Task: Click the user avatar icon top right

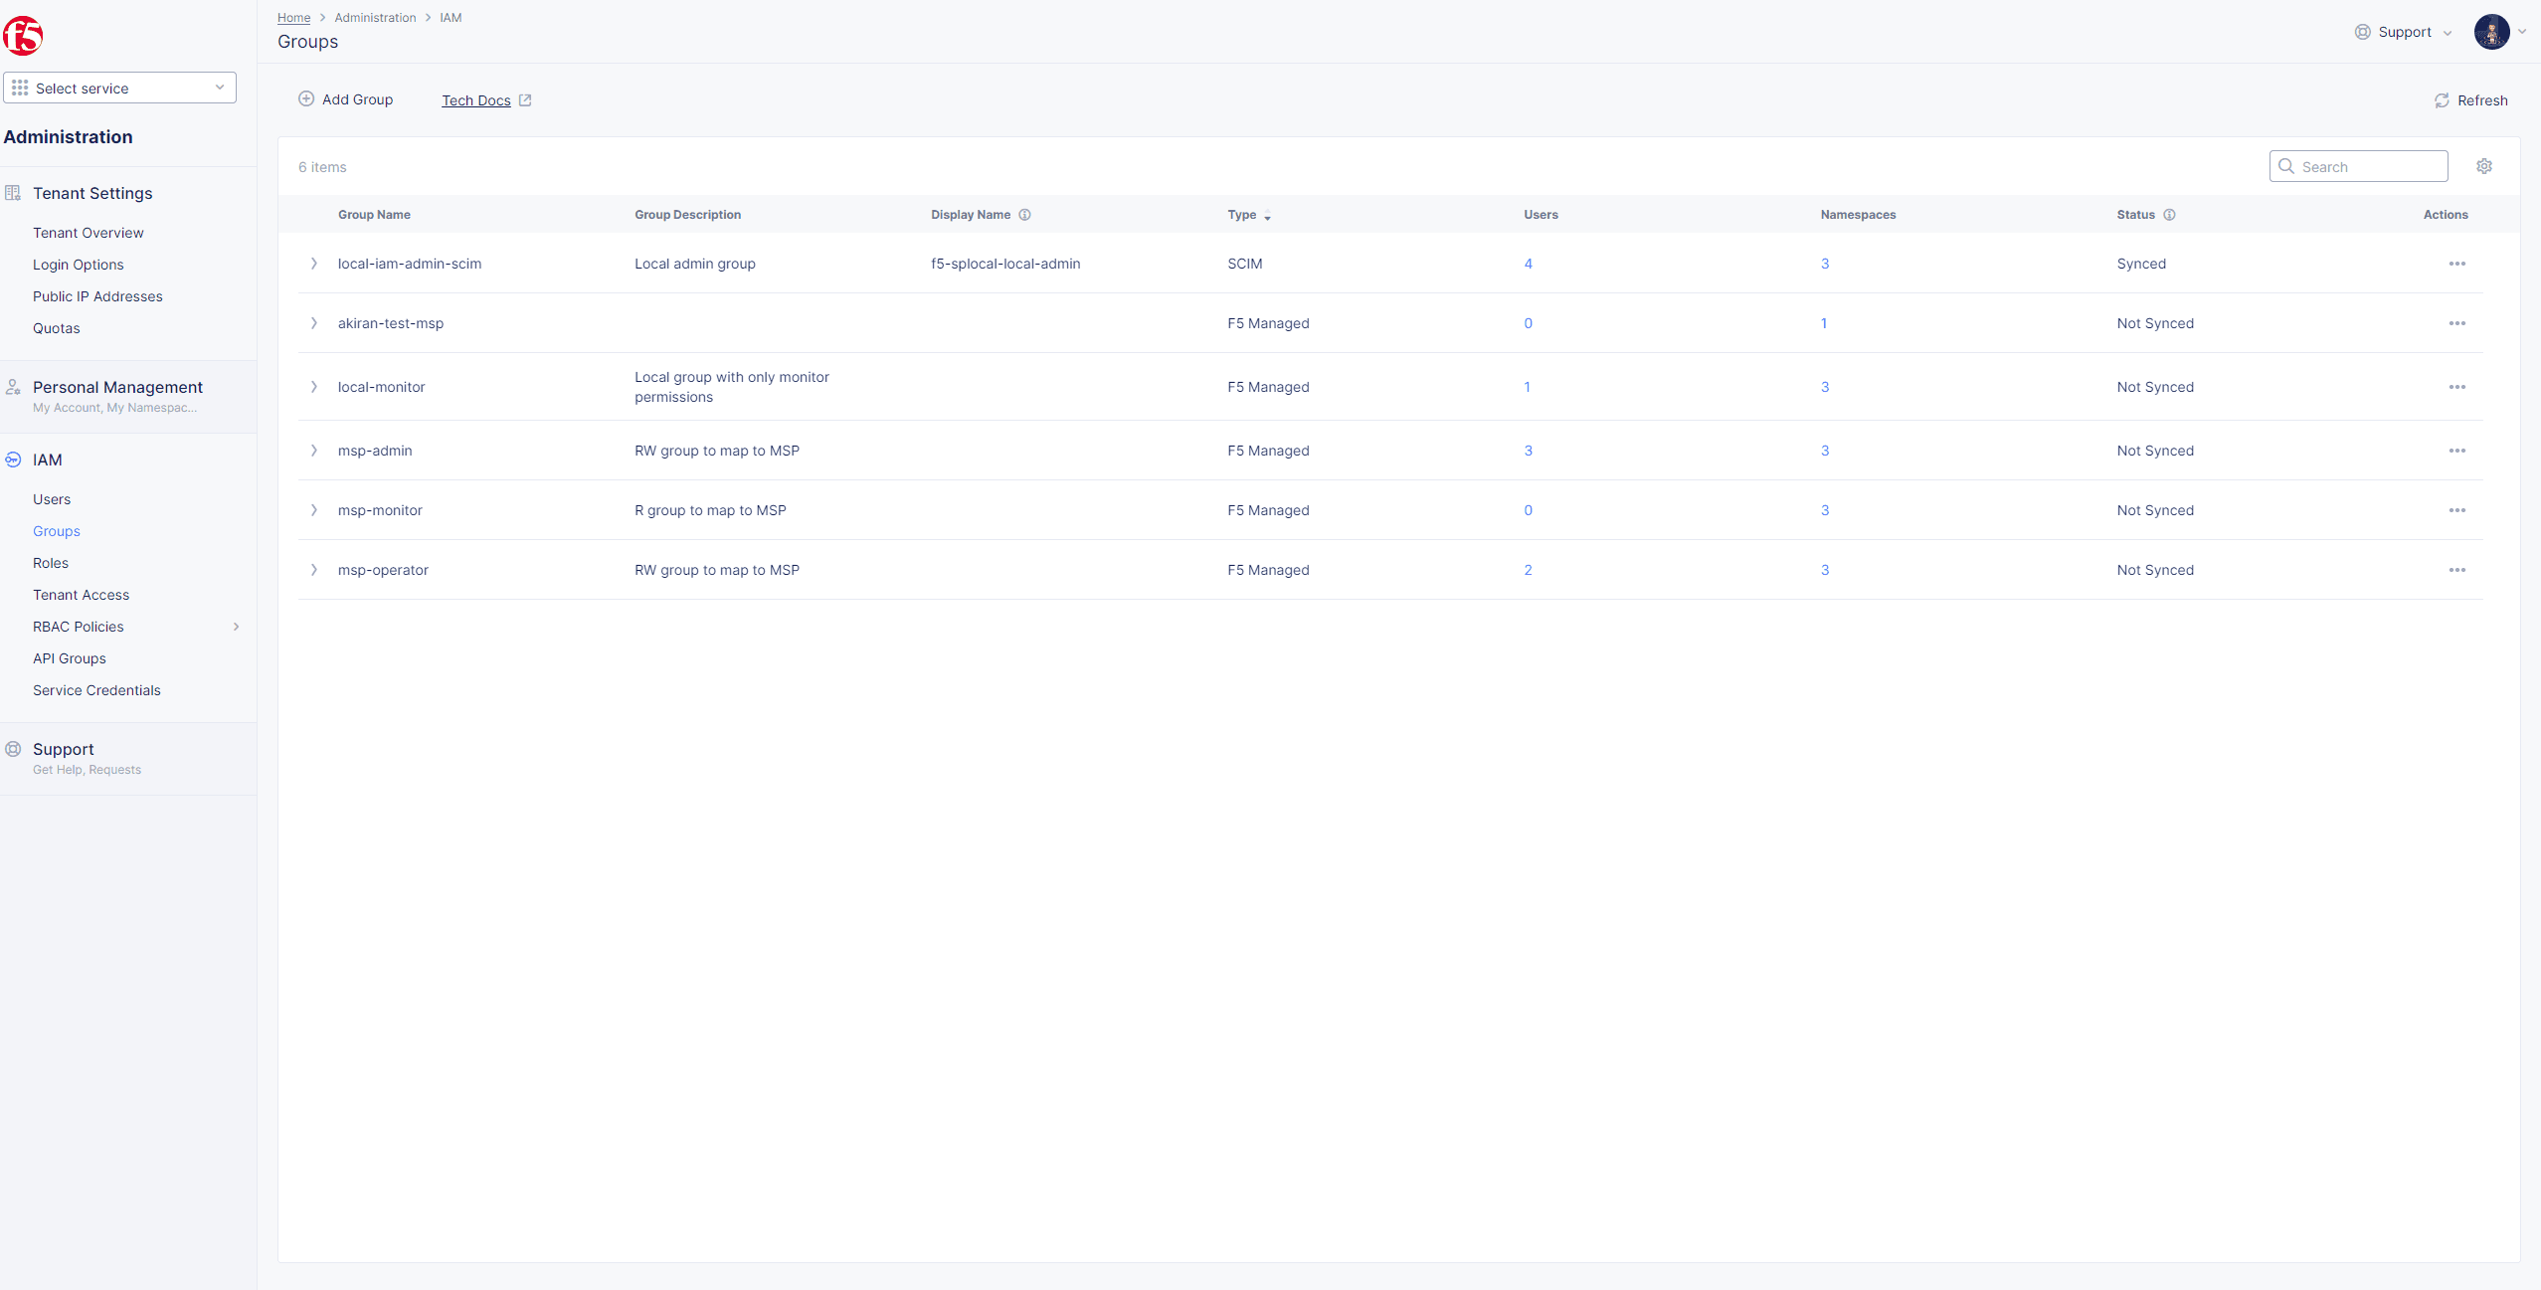Action: [2491, 31]
